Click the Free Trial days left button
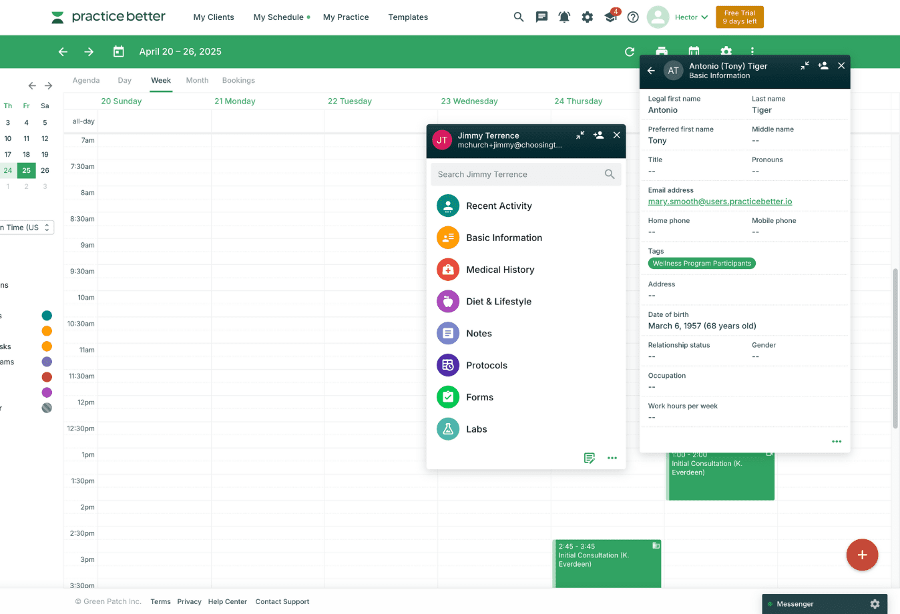 point(739,17)
